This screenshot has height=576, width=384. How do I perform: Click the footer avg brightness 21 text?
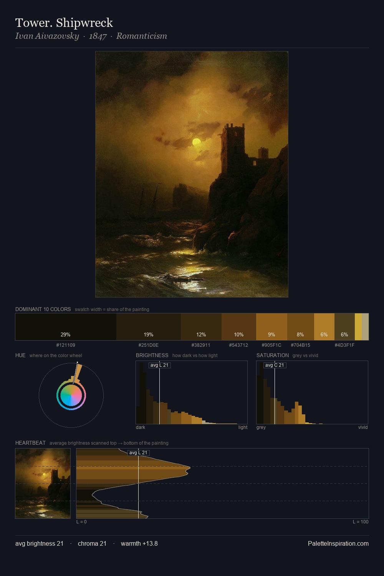(40, 543)
